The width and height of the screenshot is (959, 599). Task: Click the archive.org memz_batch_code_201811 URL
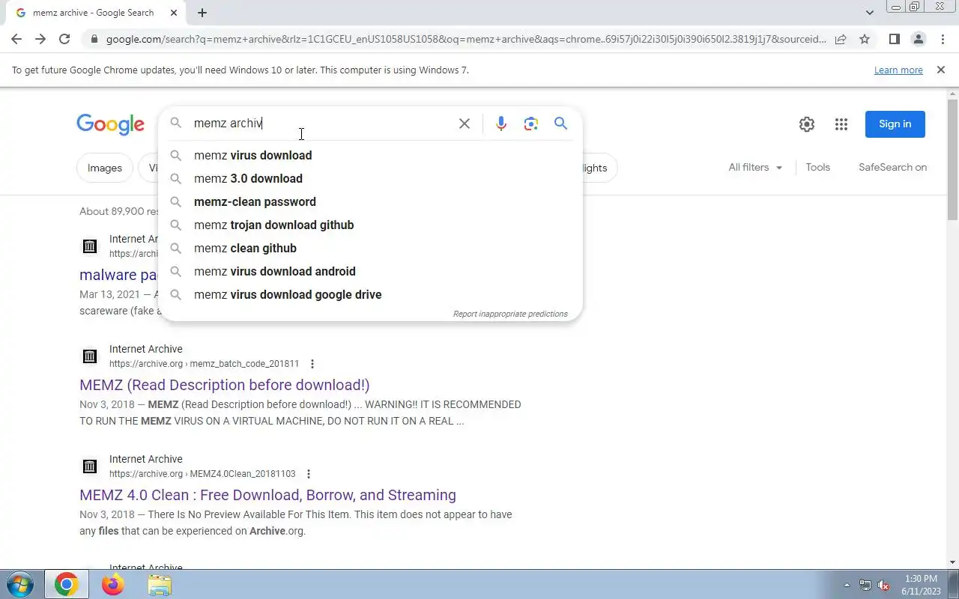click(204, 364)
